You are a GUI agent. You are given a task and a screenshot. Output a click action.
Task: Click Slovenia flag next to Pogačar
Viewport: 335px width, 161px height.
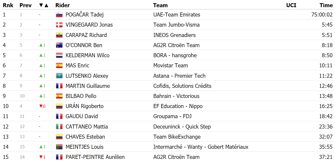pos(59,15)
